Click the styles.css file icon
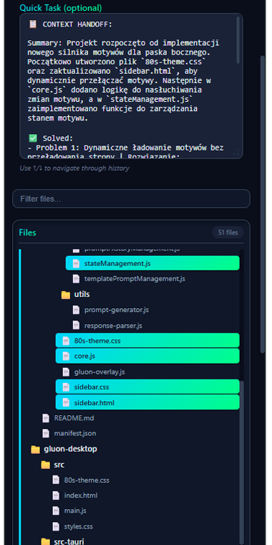The height and width of the screenshot is (545, 272). (x=56, y=526)
